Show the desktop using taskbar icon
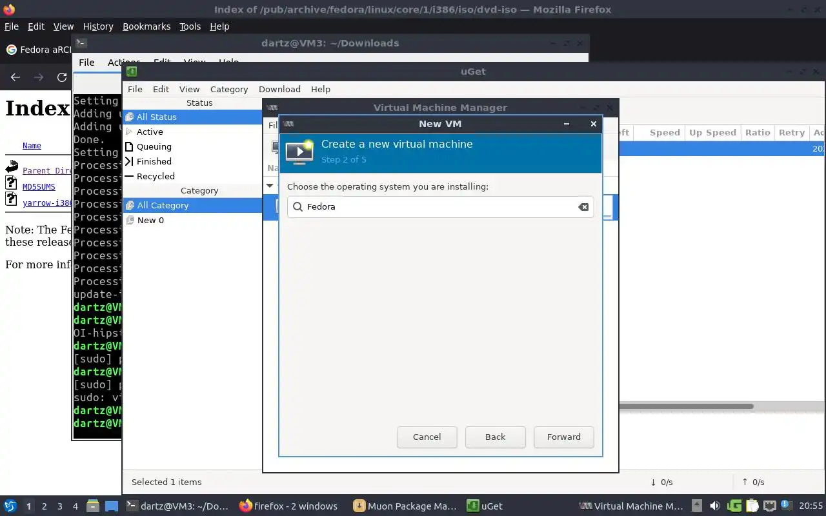826x516 pixels. click(112, 506)
